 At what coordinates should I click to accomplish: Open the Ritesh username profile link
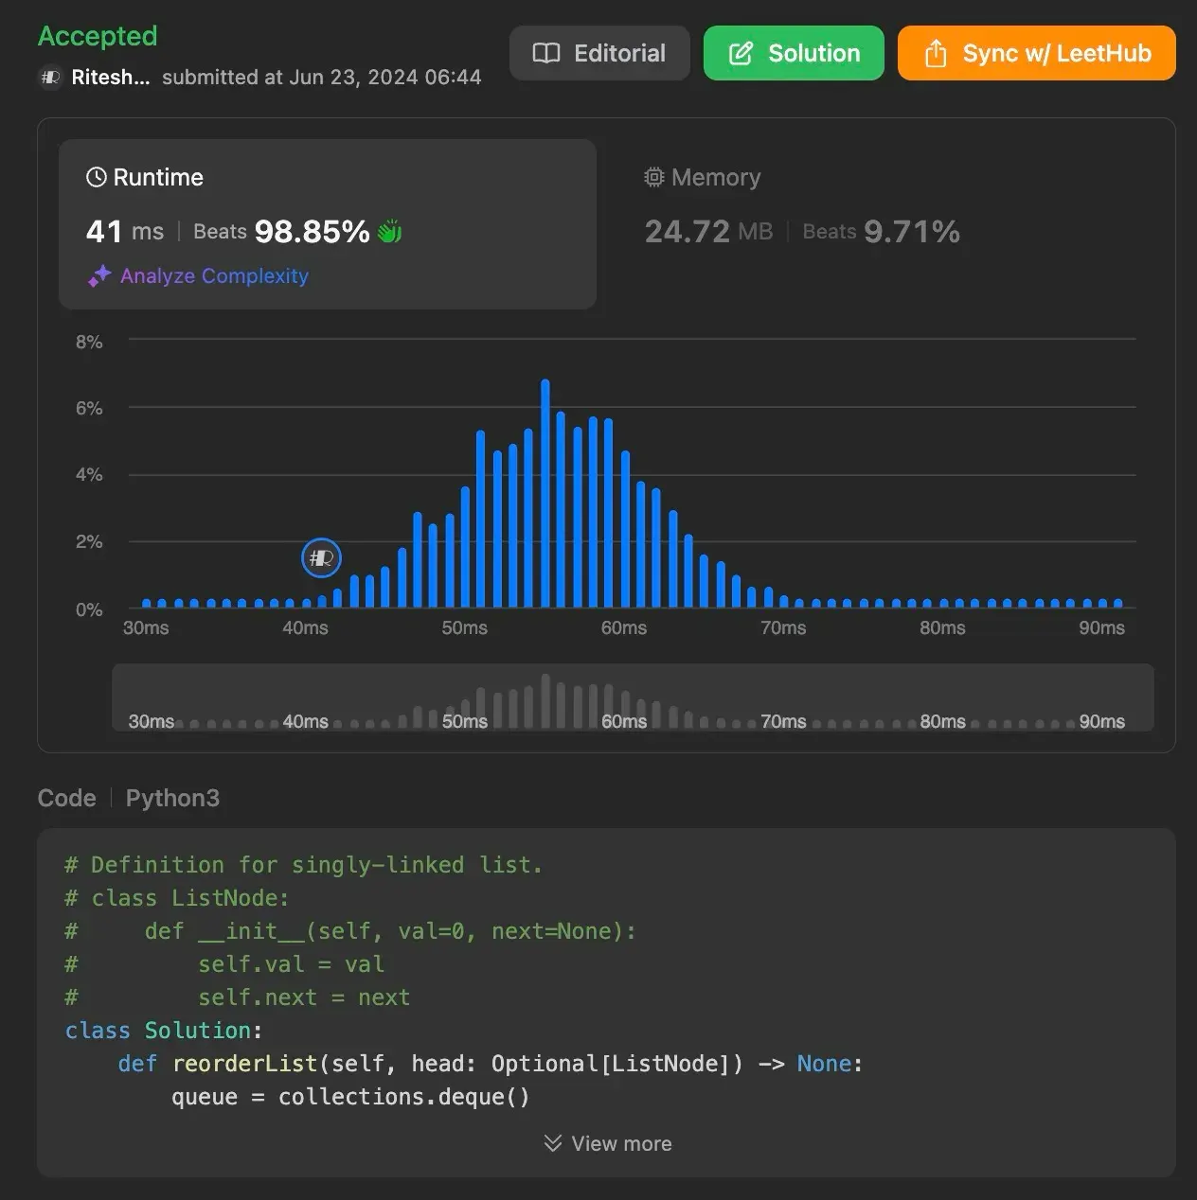click(110, 78)
